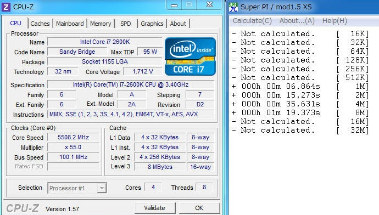
Task: Click the Ext. Model value 2A
Action: click(132, 104)
